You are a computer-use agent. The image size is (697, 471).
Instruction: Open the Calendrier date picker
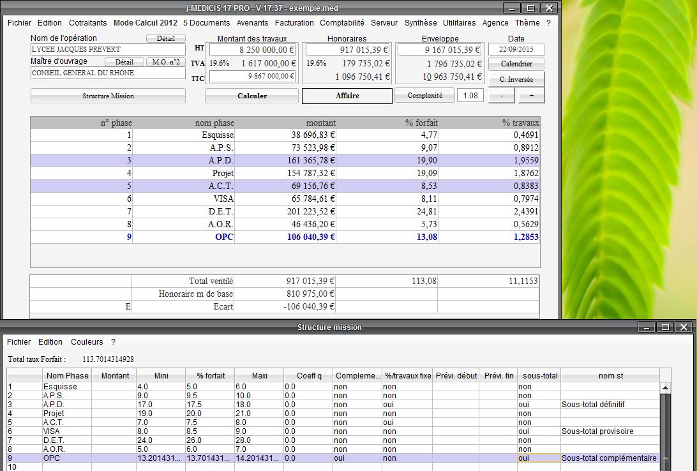point(516,64)
